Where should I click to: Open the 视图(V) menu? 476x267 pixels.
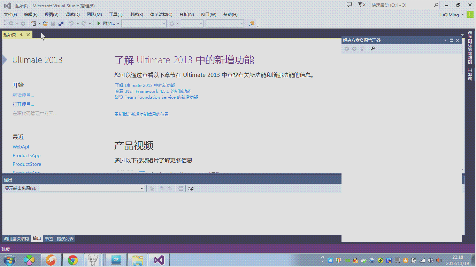52,15
